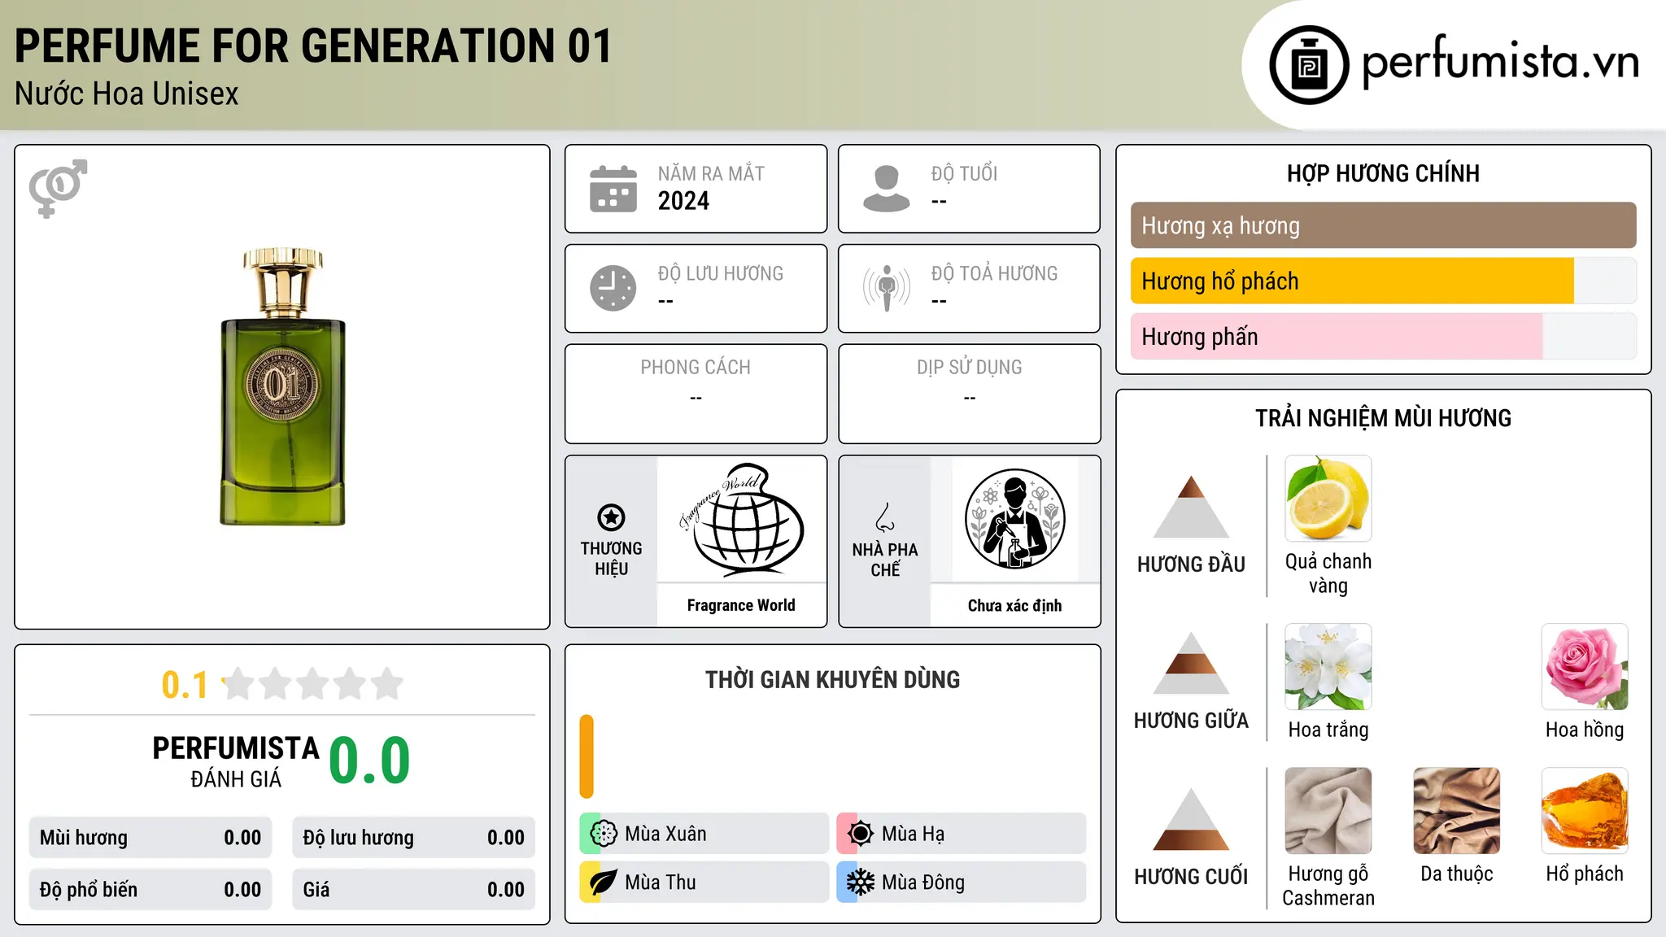
Task: Click the title "PERFUME FOR GENERATION 01"
Action: click(x=313, y=46)
